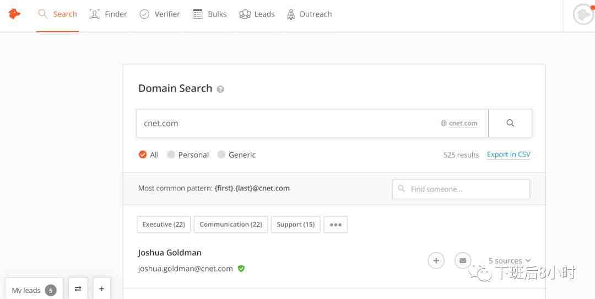
Task: Click the green verified shield icon
Action: (x=241, y=269)
